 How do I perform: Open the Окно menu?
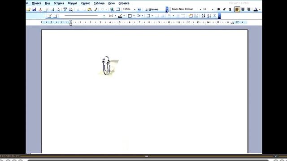(x=112, y=3)
